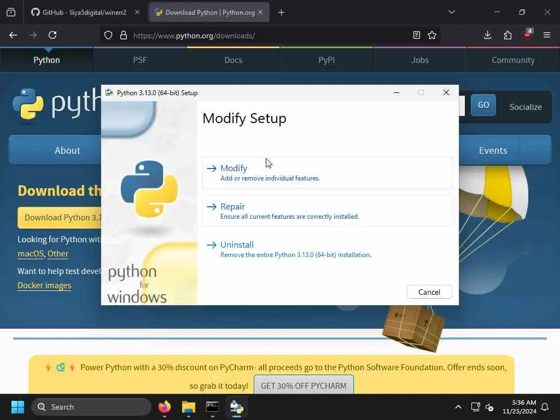This screenshot has height=420, width=560.
Task: Open Firefox tracking protection shield
Action: 108,35
